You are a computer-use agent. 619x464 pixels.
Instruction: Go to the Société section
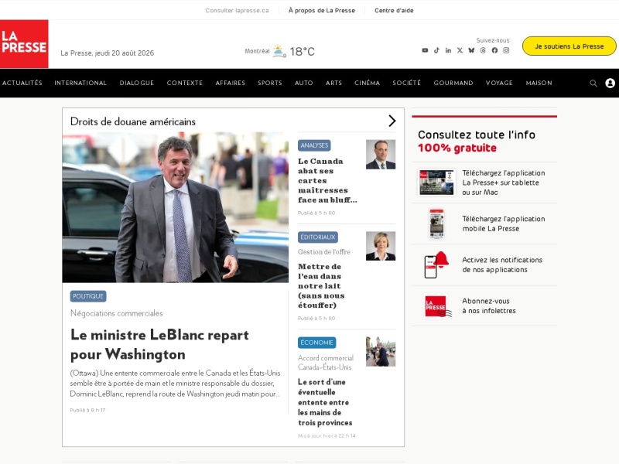tap(407, 83)
